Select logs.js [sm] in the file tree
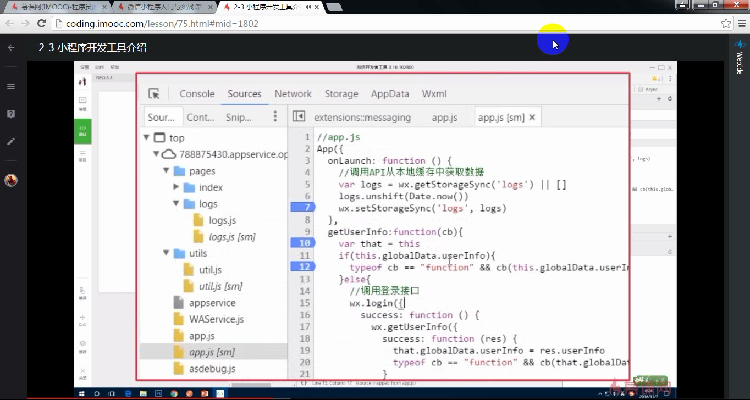This screenshot has height=400, width=750. pyautogui.click(x=232, y=237)
